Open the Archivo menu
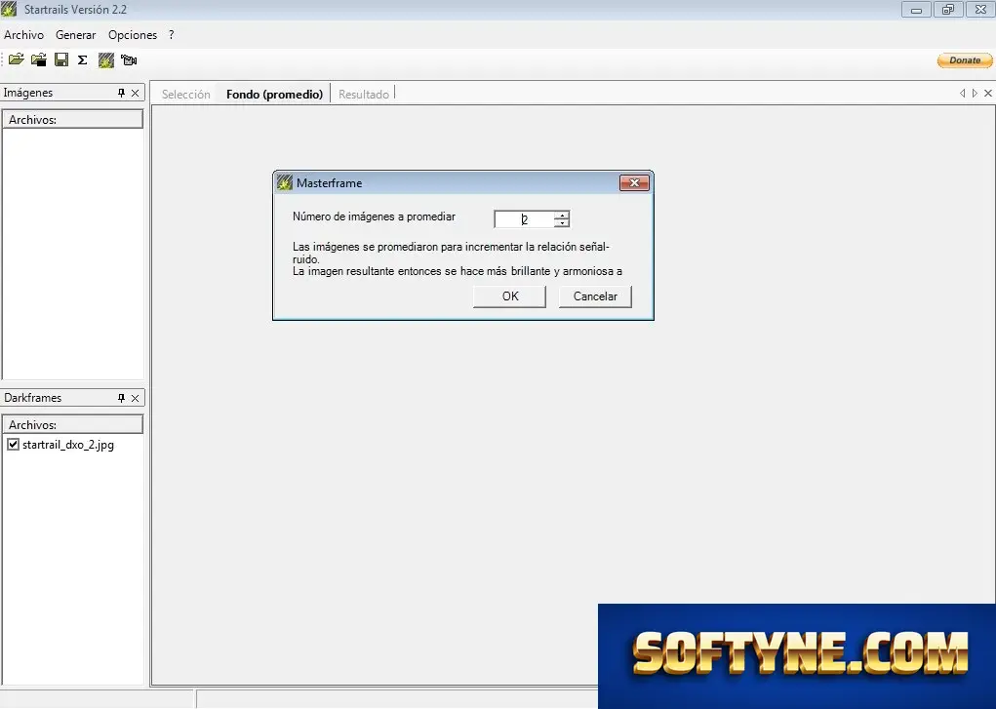Screen dimensions: 996x709 [x=23, y=35]
